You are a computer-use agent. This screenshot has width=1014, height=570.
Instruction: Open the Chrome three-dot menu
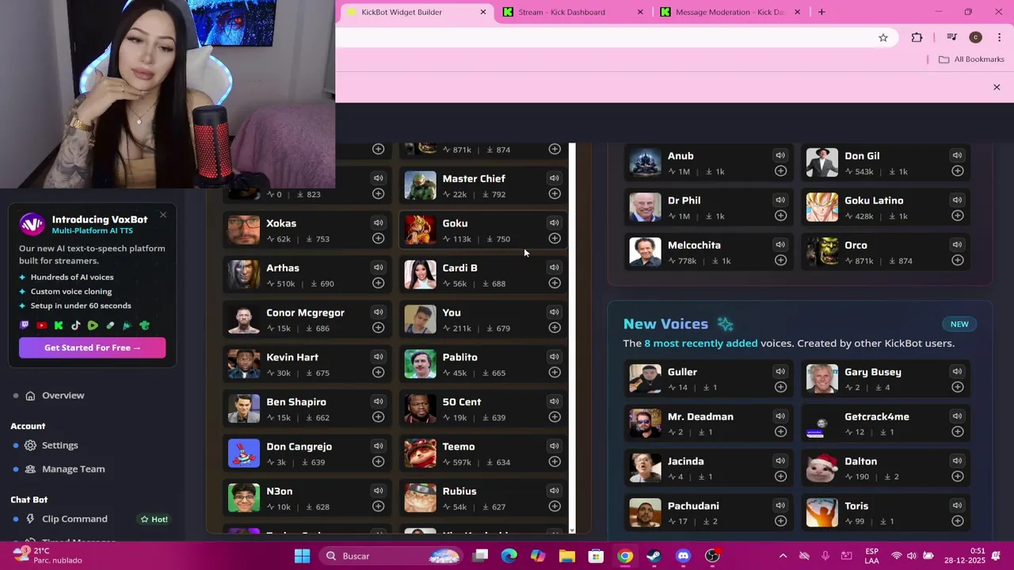click(x=999, y=37)
